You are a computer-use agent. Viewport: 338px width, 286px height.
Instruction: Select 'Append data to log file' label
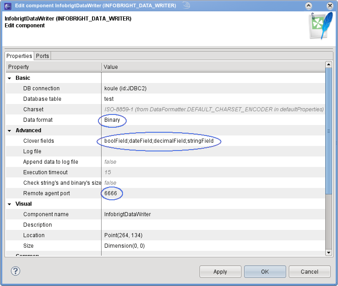pyautogui.click(x=51, y=162)
